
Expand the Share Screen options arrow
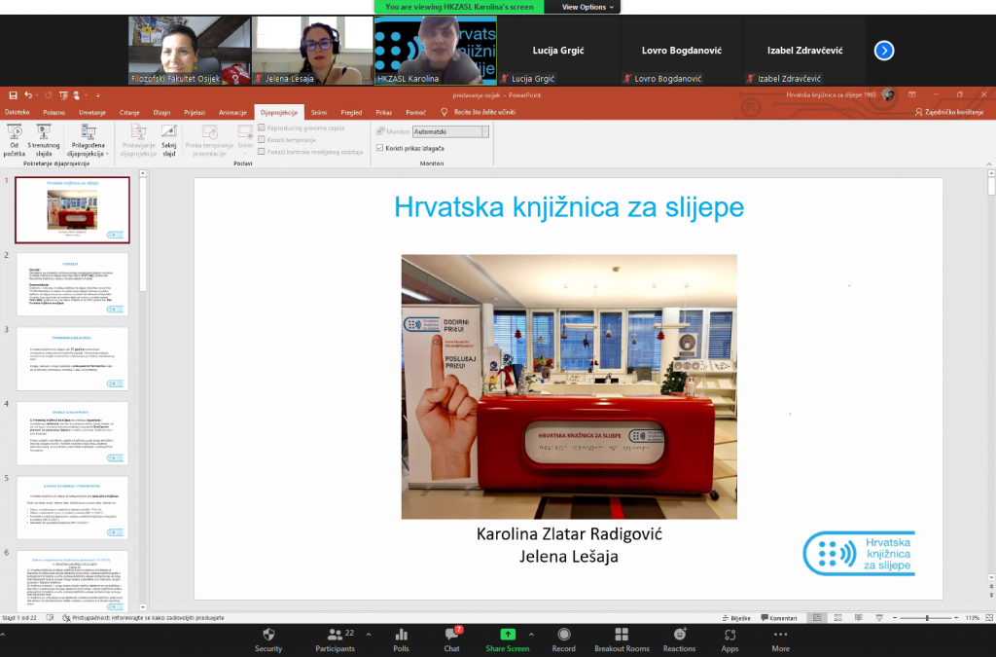pos(531,634)
